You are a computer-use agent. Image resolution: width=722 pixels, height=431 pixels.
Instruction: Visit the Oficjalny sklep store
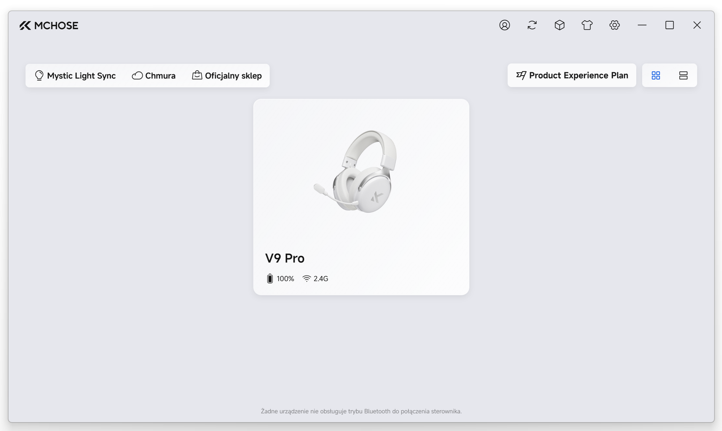coord(227,76)
